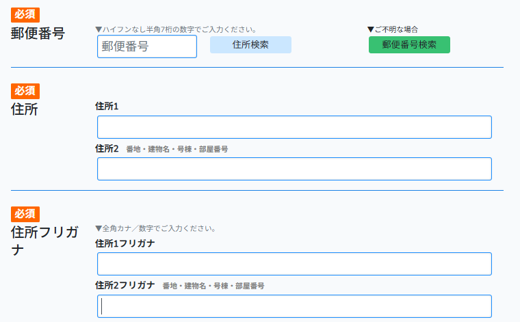Focus the 住所1 text field
This screenshot has width=520, height=322.
294,127
